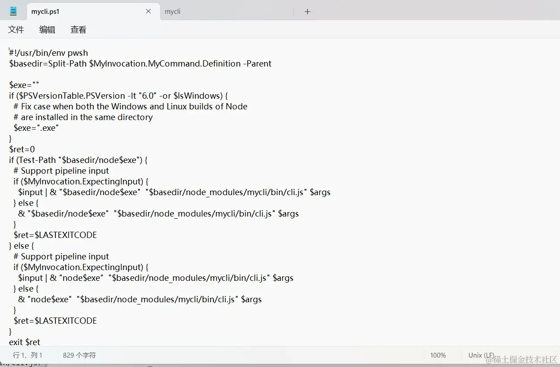Click the Unix (LF) line ending indicator
Viewport: 560px width, 367px height.
click(x=481, y=355)
